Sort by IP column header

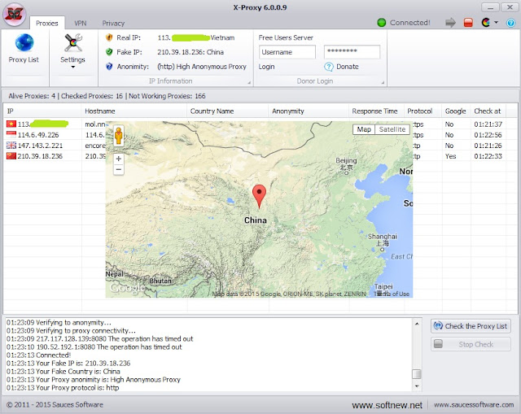(42, 111)
